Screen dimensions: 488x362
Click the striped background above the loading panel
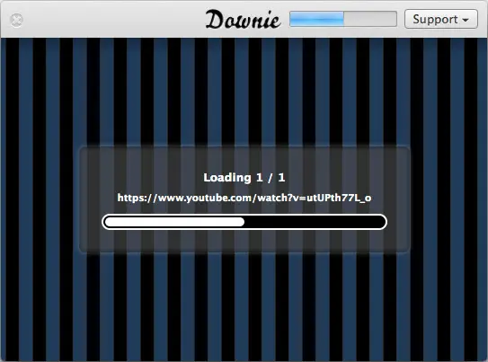[x=244, y=92]
